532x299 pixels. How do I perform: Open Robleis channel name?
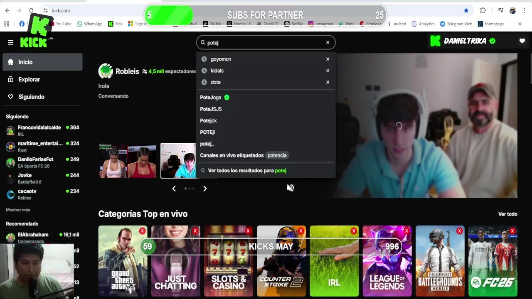[127, 71]
